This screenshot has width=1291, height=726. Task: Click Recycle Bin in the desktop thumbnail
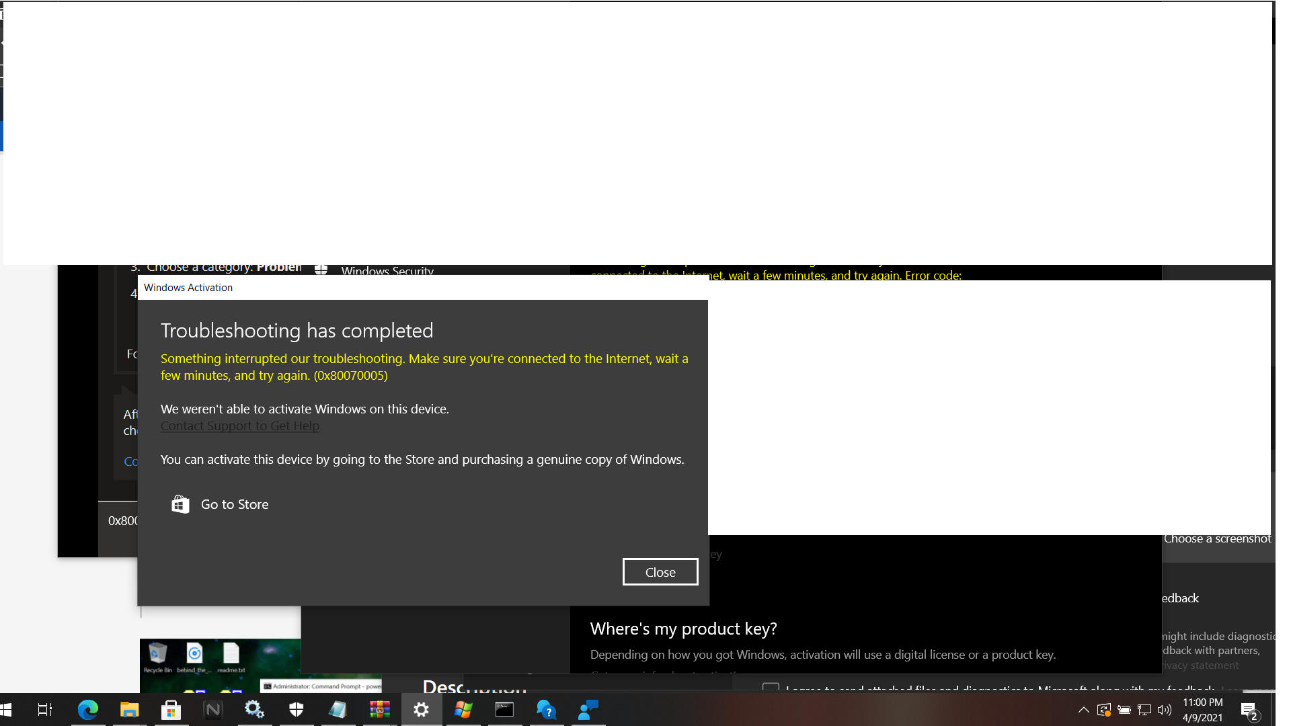pyautogui.click(x=158, y=657)
